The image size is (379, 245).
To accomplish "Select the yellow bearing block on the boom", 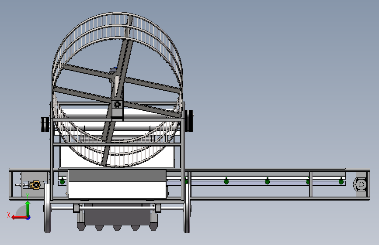I will [x=35, y=185].
